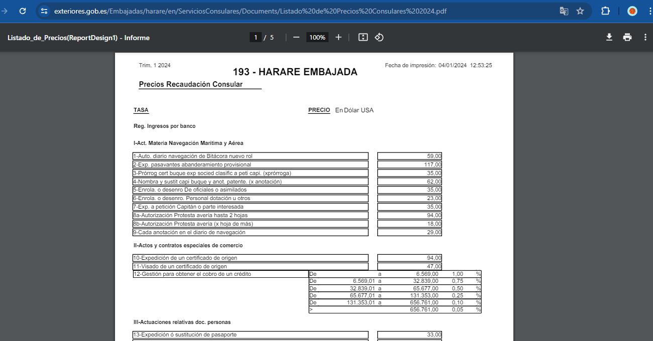Click the forward navigation arrow

[x=4, y=11]
